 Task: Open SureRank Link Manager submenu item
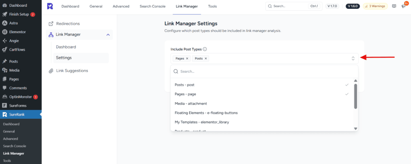(x=14, y=153)
